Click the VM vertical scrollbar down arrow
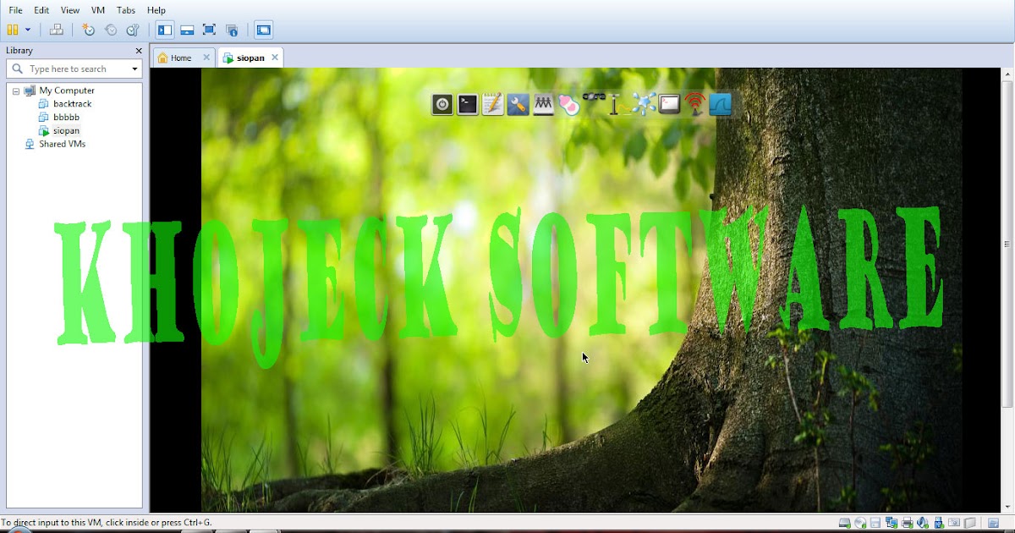This screenshot has width=1015, height=533. pyautogui.click(x=1007, y=507)
